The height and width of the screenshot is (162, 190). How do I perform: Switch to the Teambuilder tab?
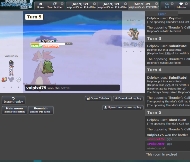[x=55, y=6]
